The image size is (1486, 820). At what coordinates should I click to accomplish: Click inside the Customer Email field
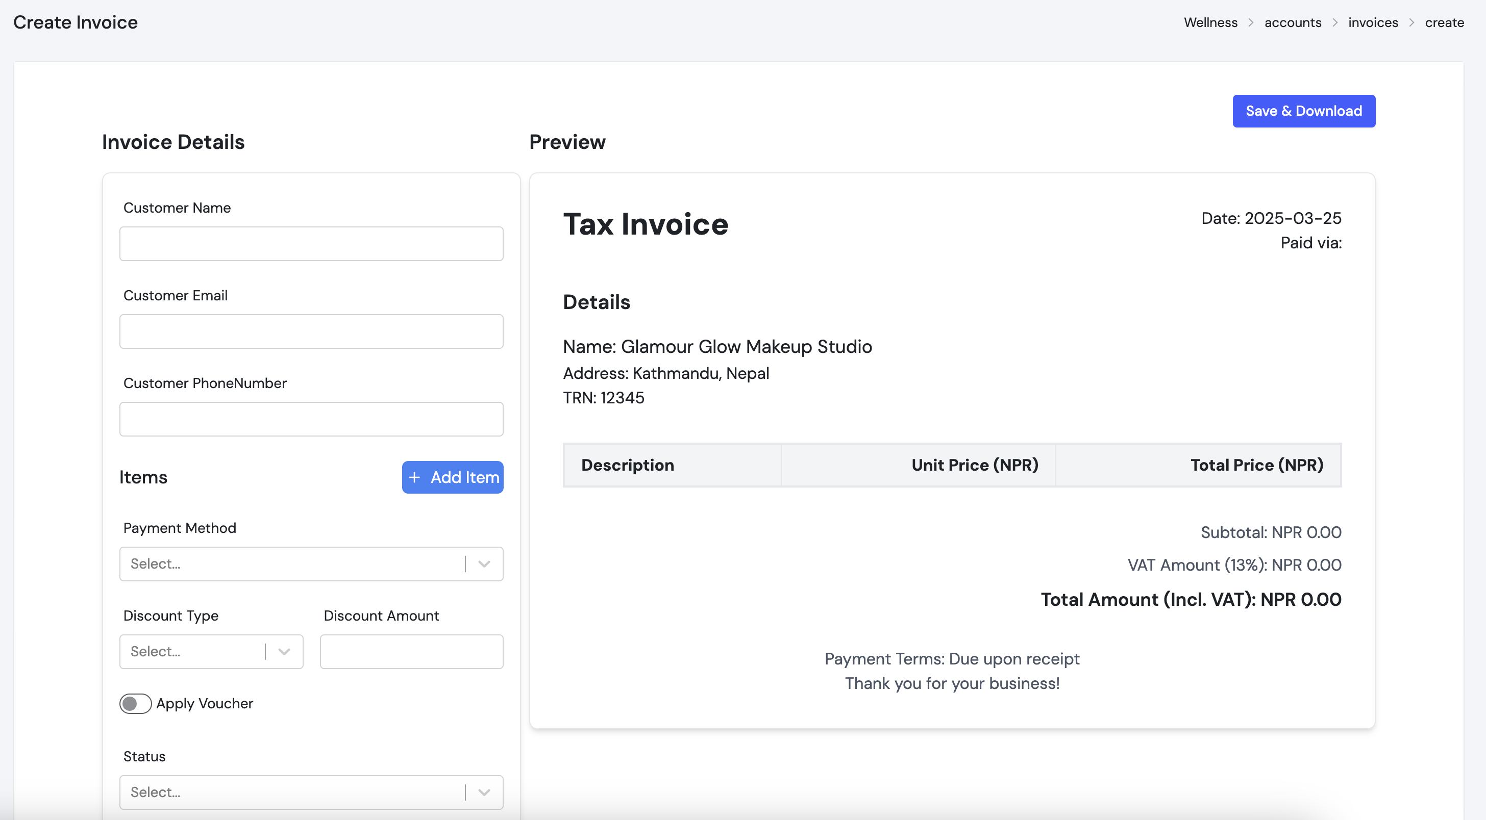pyautogui.click(x=311, y=331)
